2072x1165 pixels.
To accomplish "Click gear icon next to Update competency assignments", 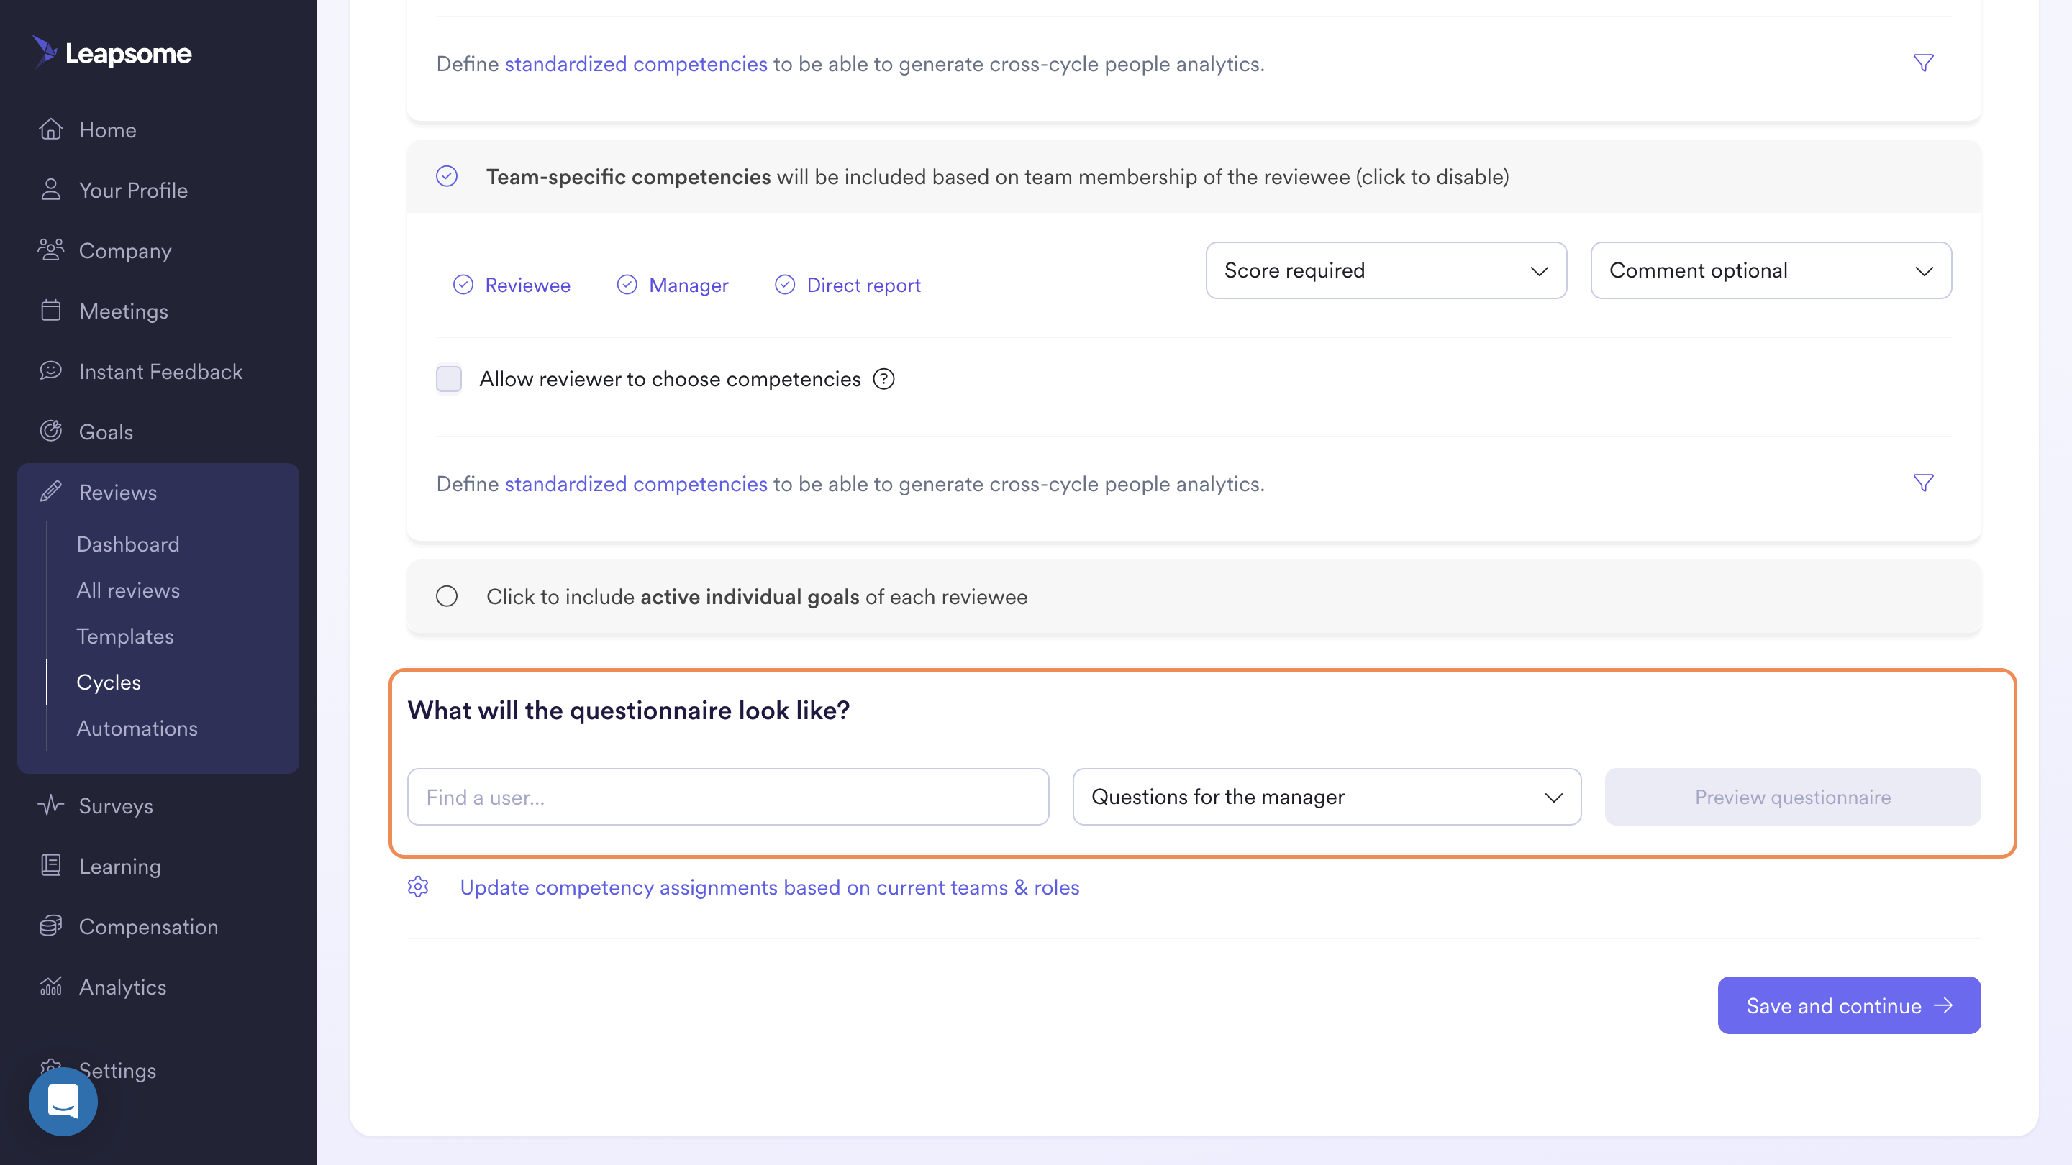I will pos(418,887).
